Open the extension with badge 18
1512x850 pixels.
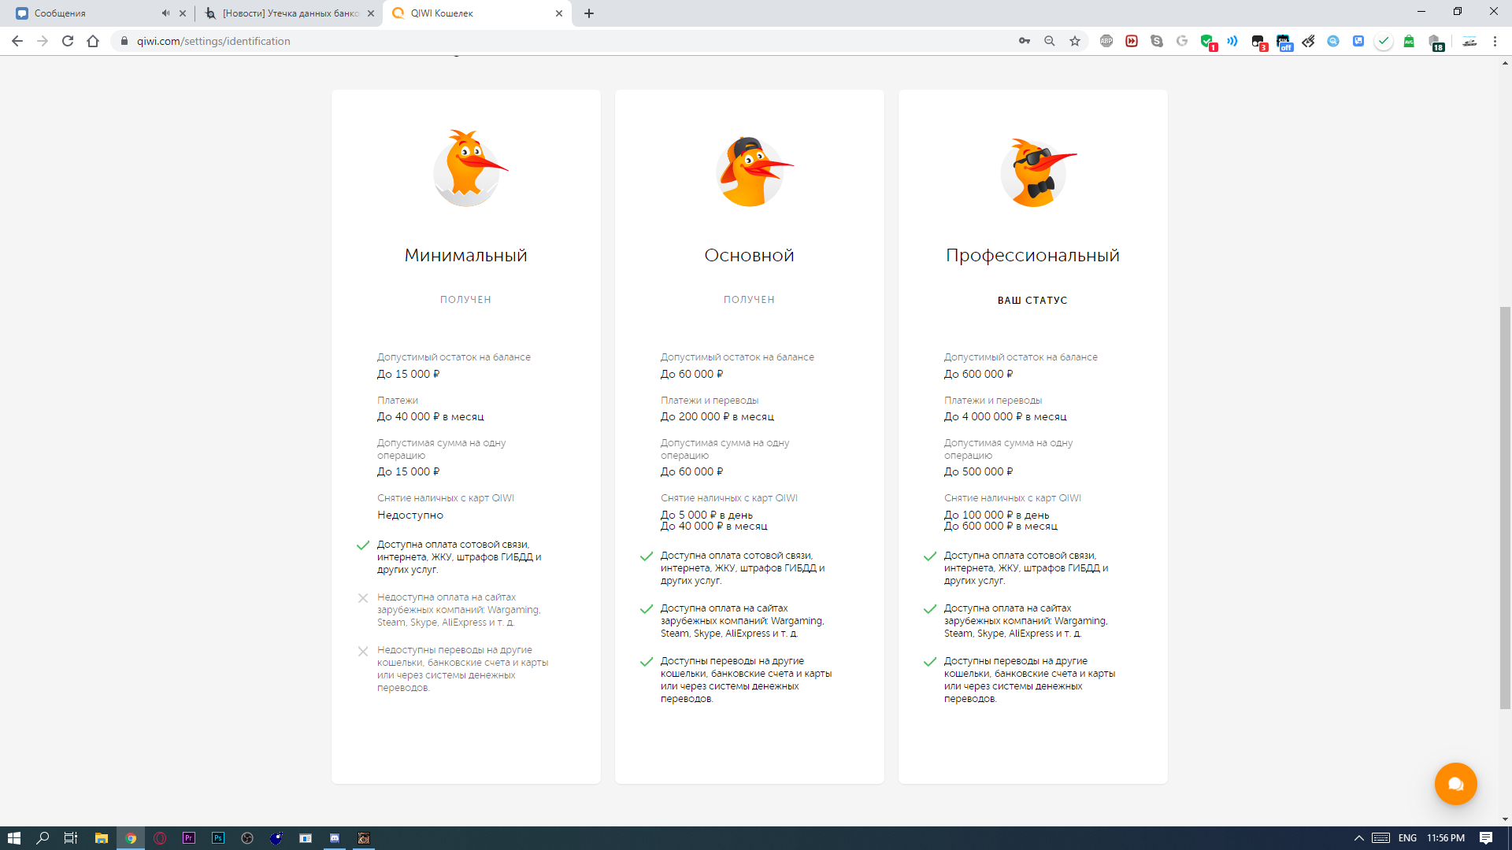(x=1436, y=42)
